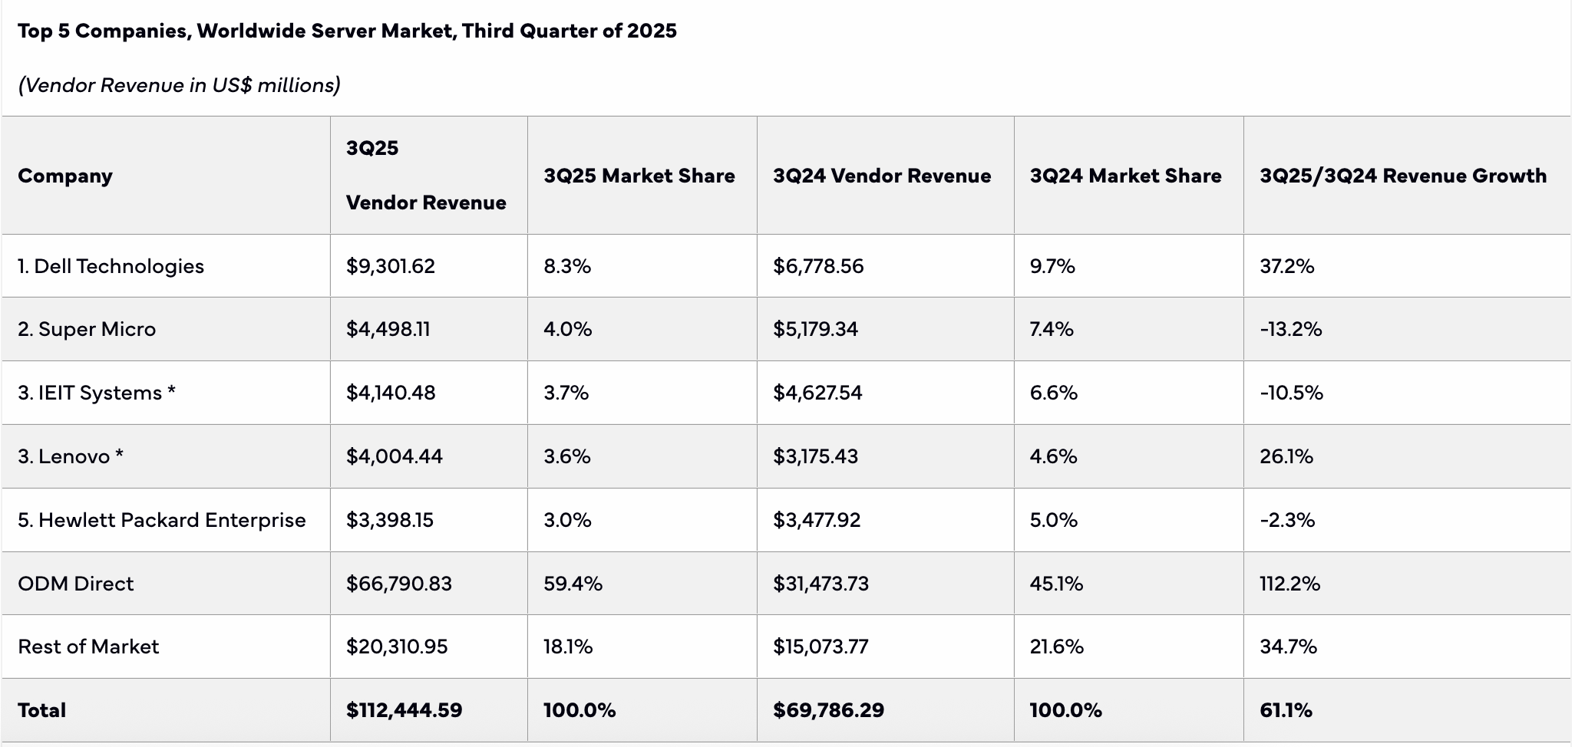Click the 6.6% market share cell
The width and height of the screenshot is (1575, 747).
(x=1054, y=393)
